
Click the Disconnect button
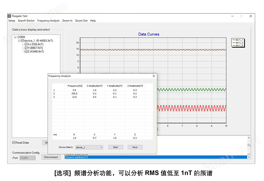51,157
